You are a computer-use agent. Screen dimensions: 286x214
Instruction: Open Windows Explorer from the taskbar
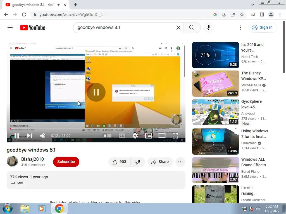point(25,209)
